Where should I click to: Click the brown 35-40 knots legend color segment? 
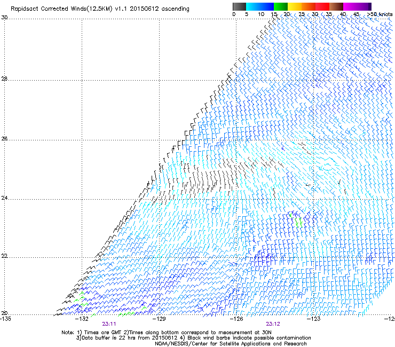[336, 6]
